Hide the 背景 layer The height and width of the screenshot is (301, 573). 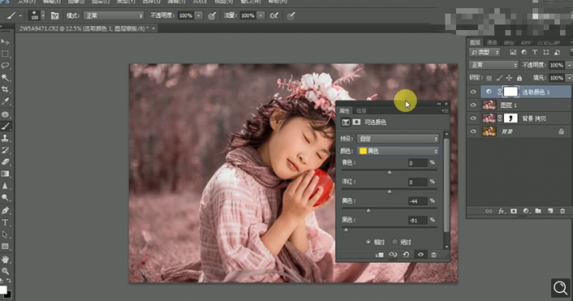click(473, 131)
